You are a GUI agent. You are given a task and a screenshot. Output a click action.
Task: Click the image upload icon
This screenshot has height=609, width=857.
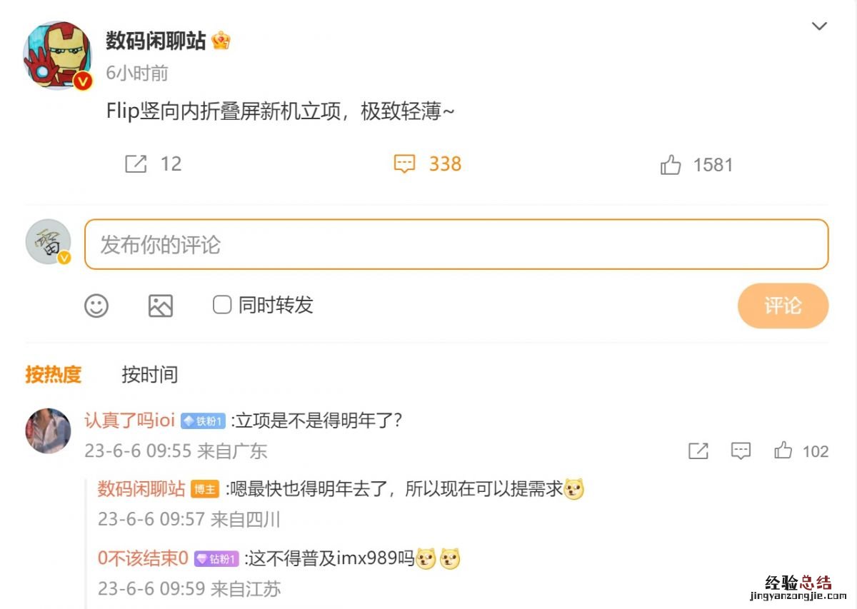click(x=161, y=306)
